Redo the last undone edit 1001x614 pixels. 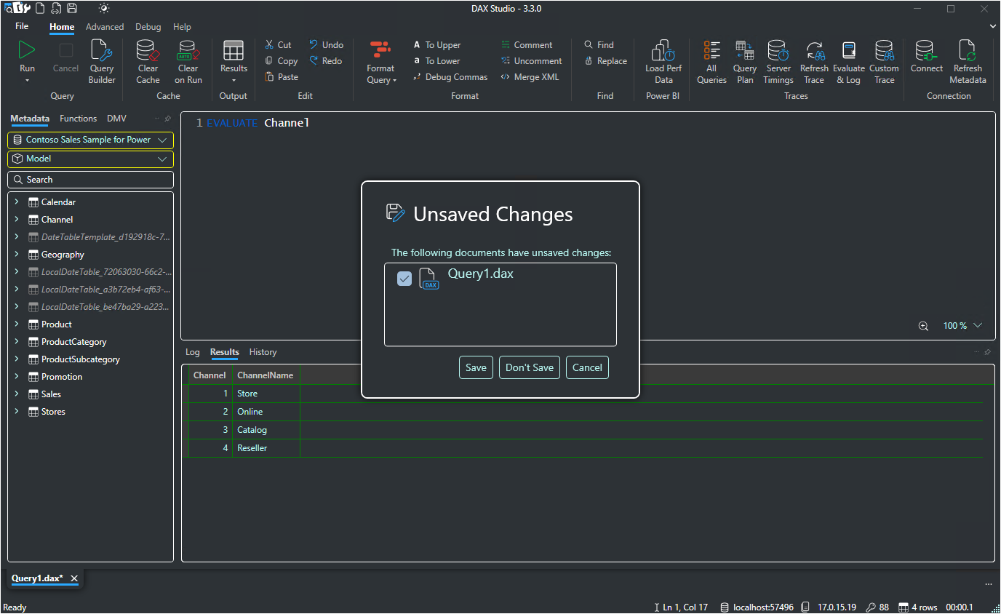click(x=325, y=61)
